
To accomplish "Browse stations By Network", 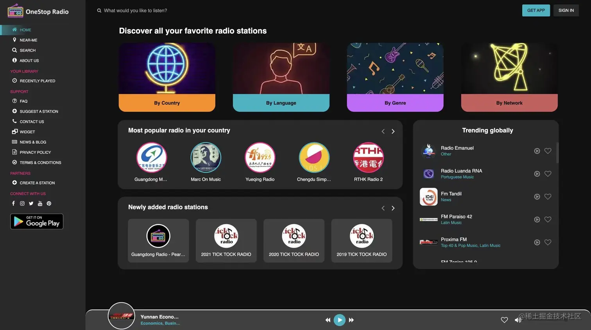I will [x=509, y=77].
